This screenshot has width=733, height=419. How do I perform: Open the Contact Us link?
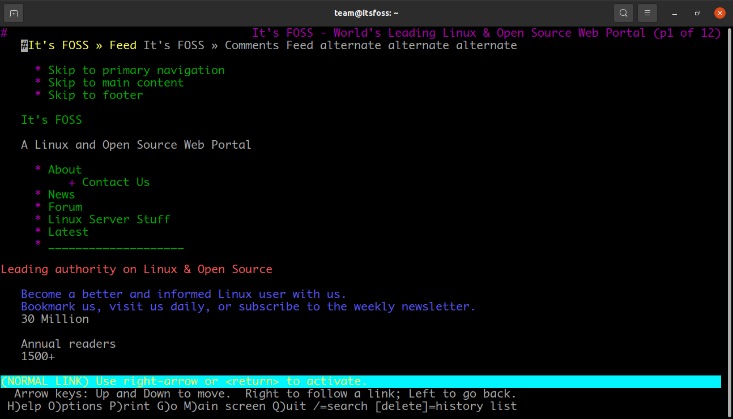116,182
